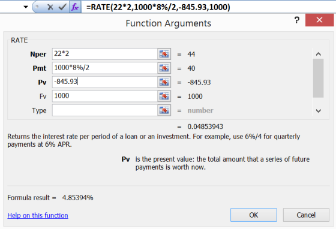This screenshot has height=229, width=336.
Task: Click the Pv evaluated value -845.93
Action: [199, 82]
